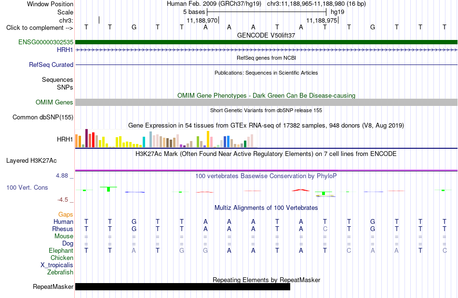Open the GTEx 'Gene Expression in 54 tissues' title
Viewport: 458px width, 298px height.
tap(266, 125)
